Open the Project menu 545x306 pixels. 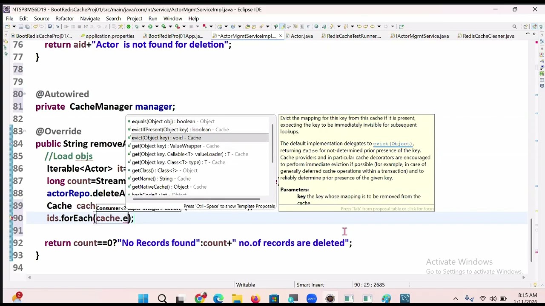point(135,19)
